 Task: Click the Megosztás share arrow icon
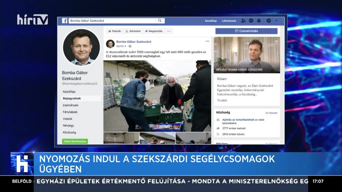pyautogui.click(x=146, y=31)
